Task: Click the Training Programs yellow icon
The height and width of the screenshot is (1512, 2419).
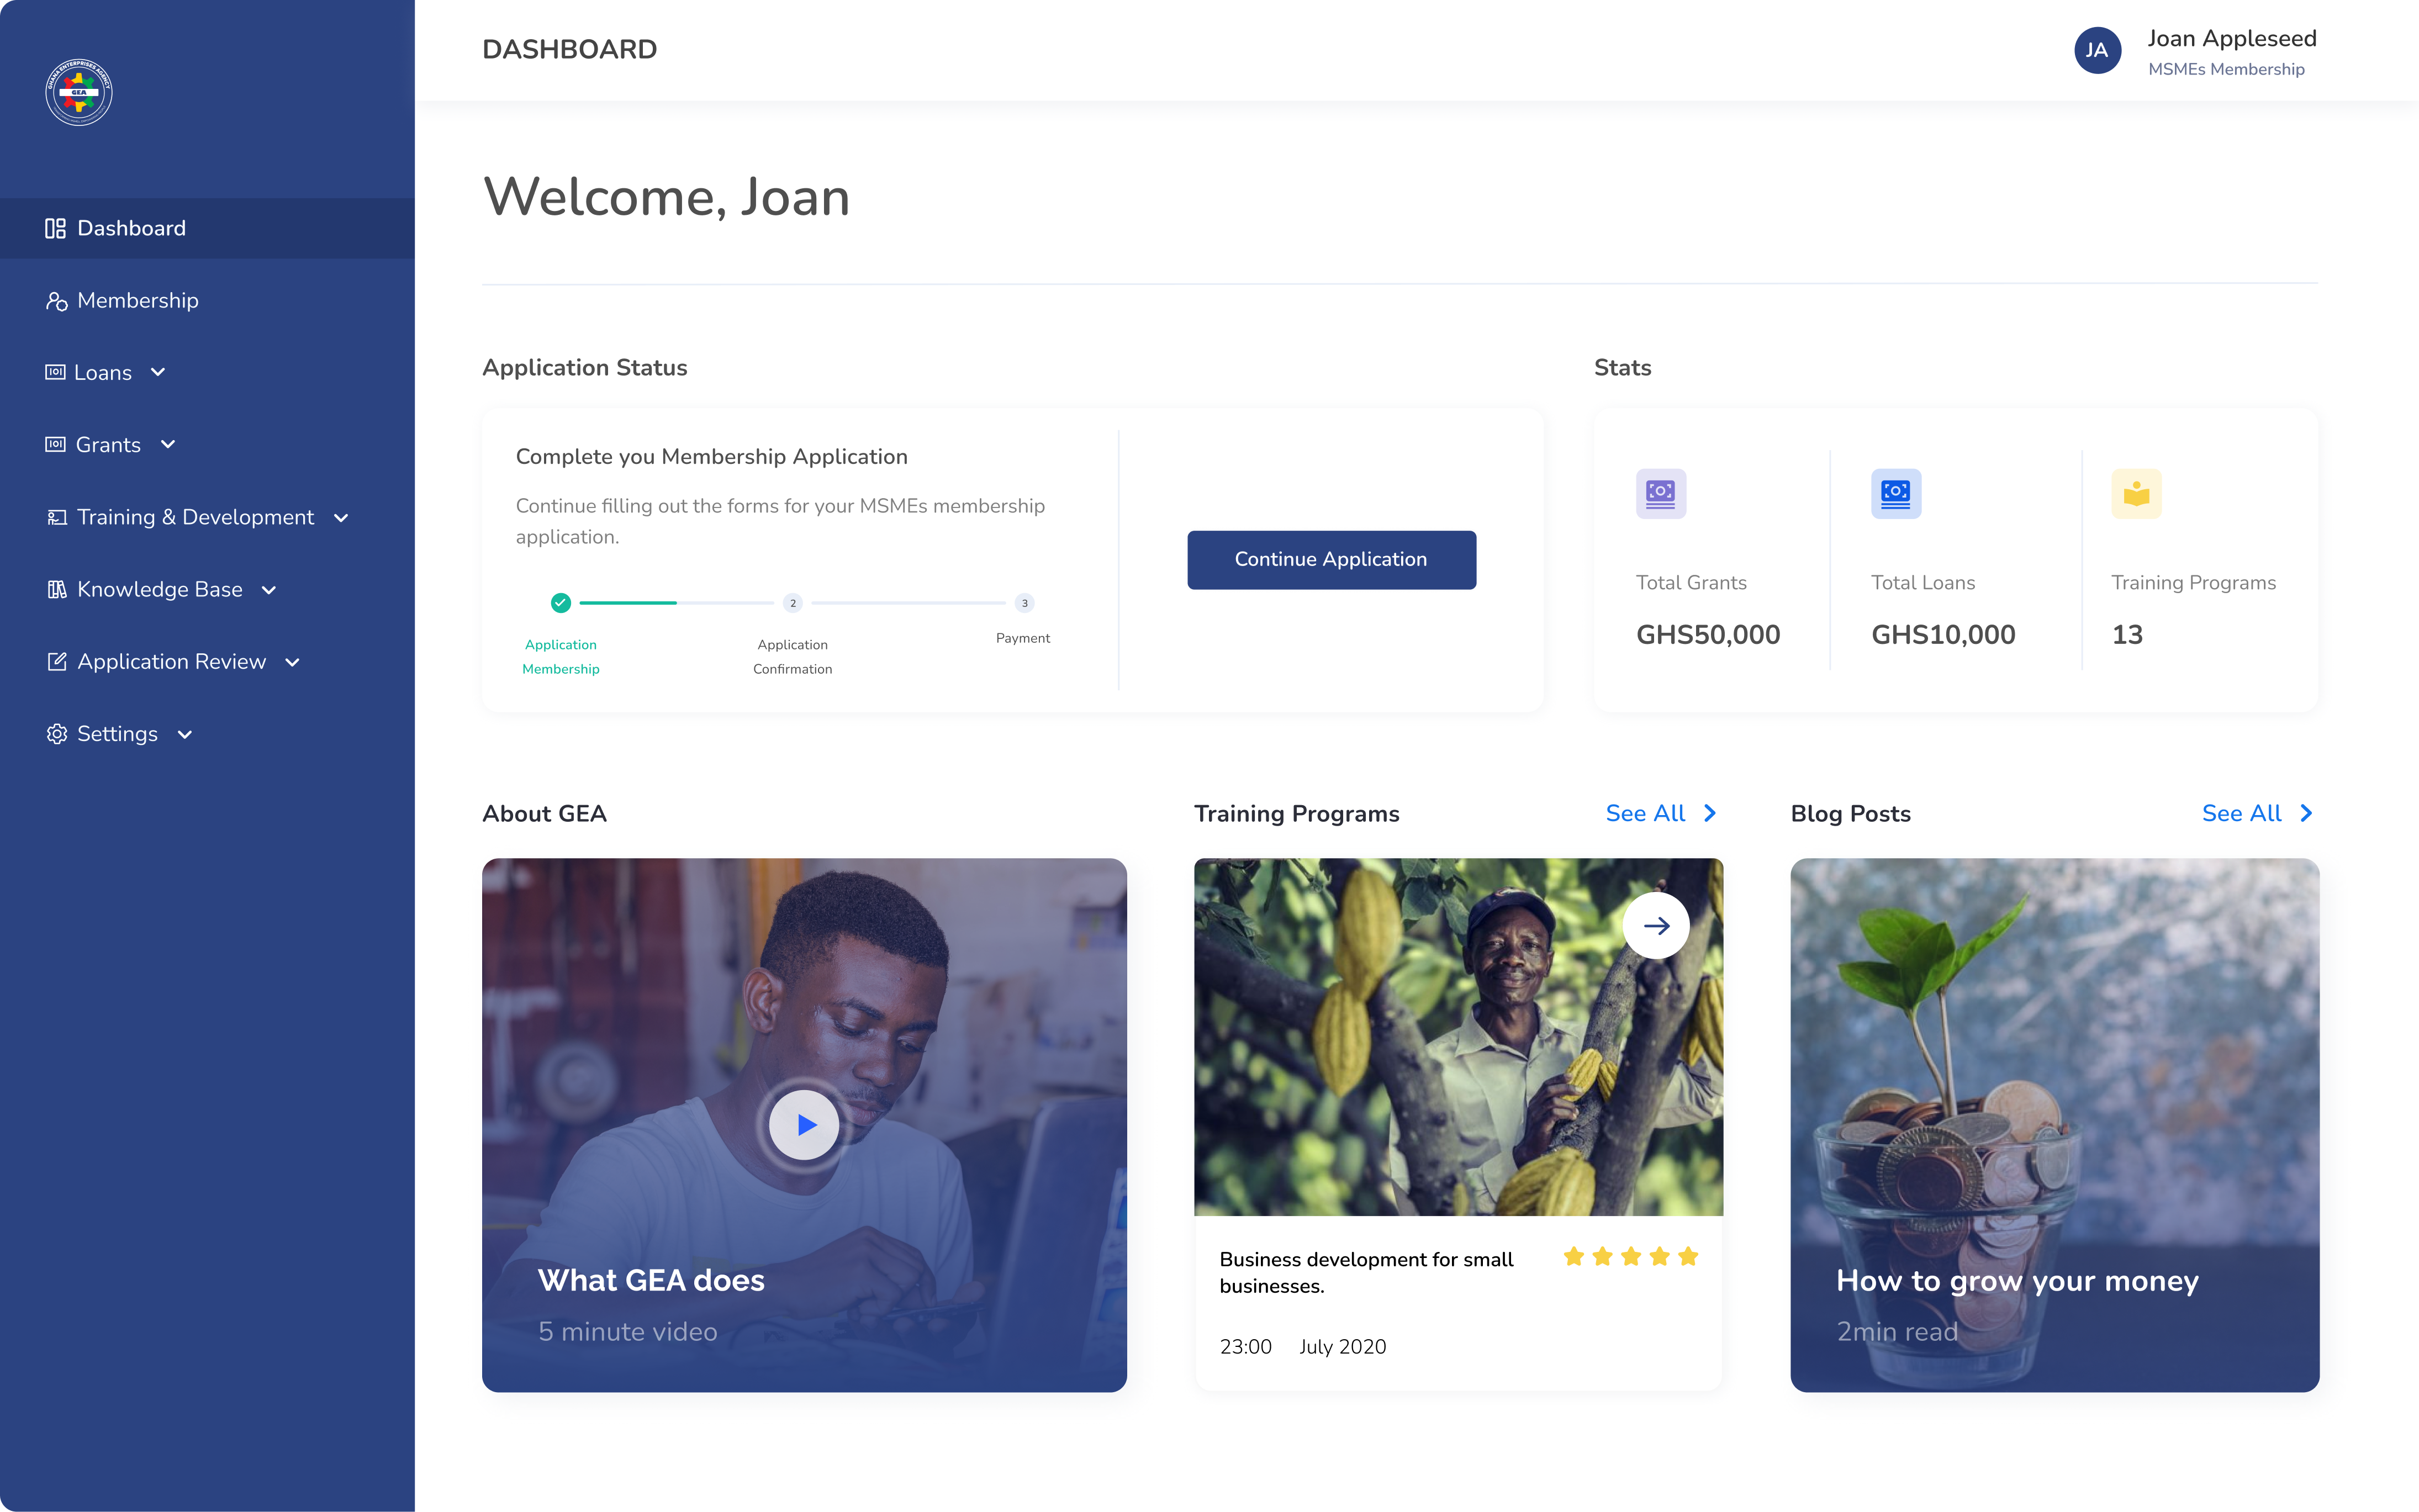Action: point(2136,493)
